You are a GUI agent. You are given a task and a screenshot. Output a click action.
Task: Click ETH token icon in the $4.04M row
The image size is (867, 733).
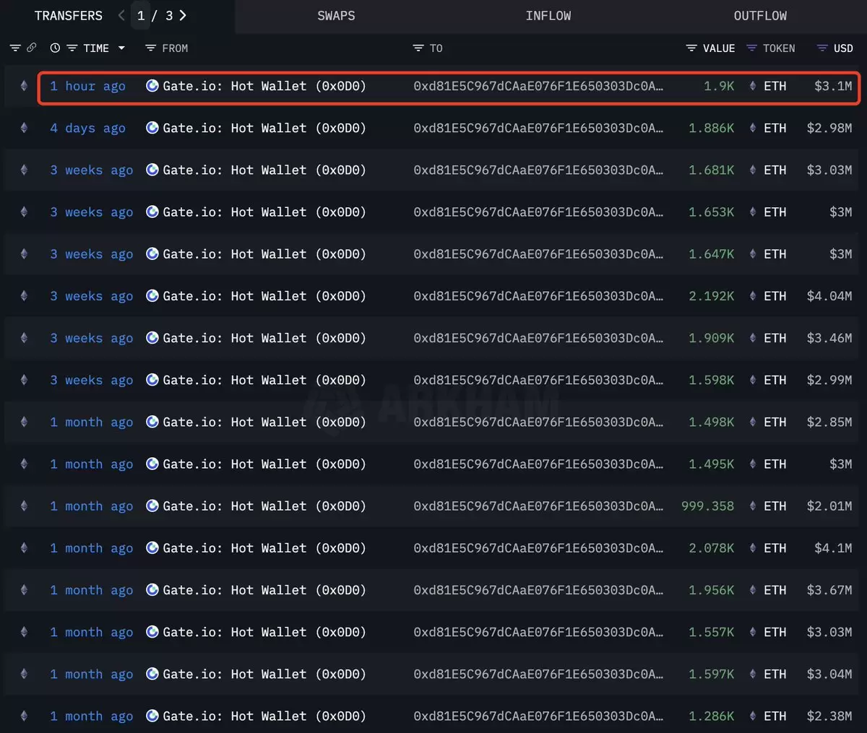click(753, 296)
